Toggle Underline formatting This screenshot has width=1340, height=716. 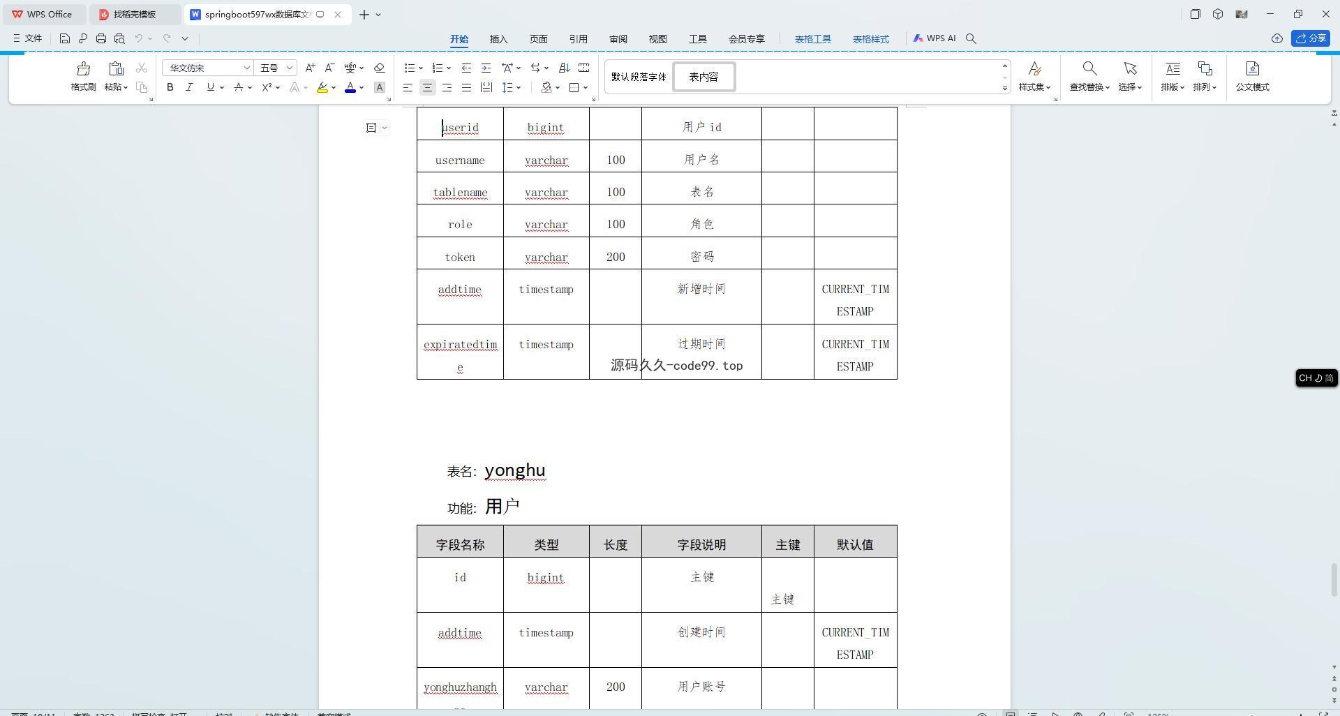click(210, 87)
